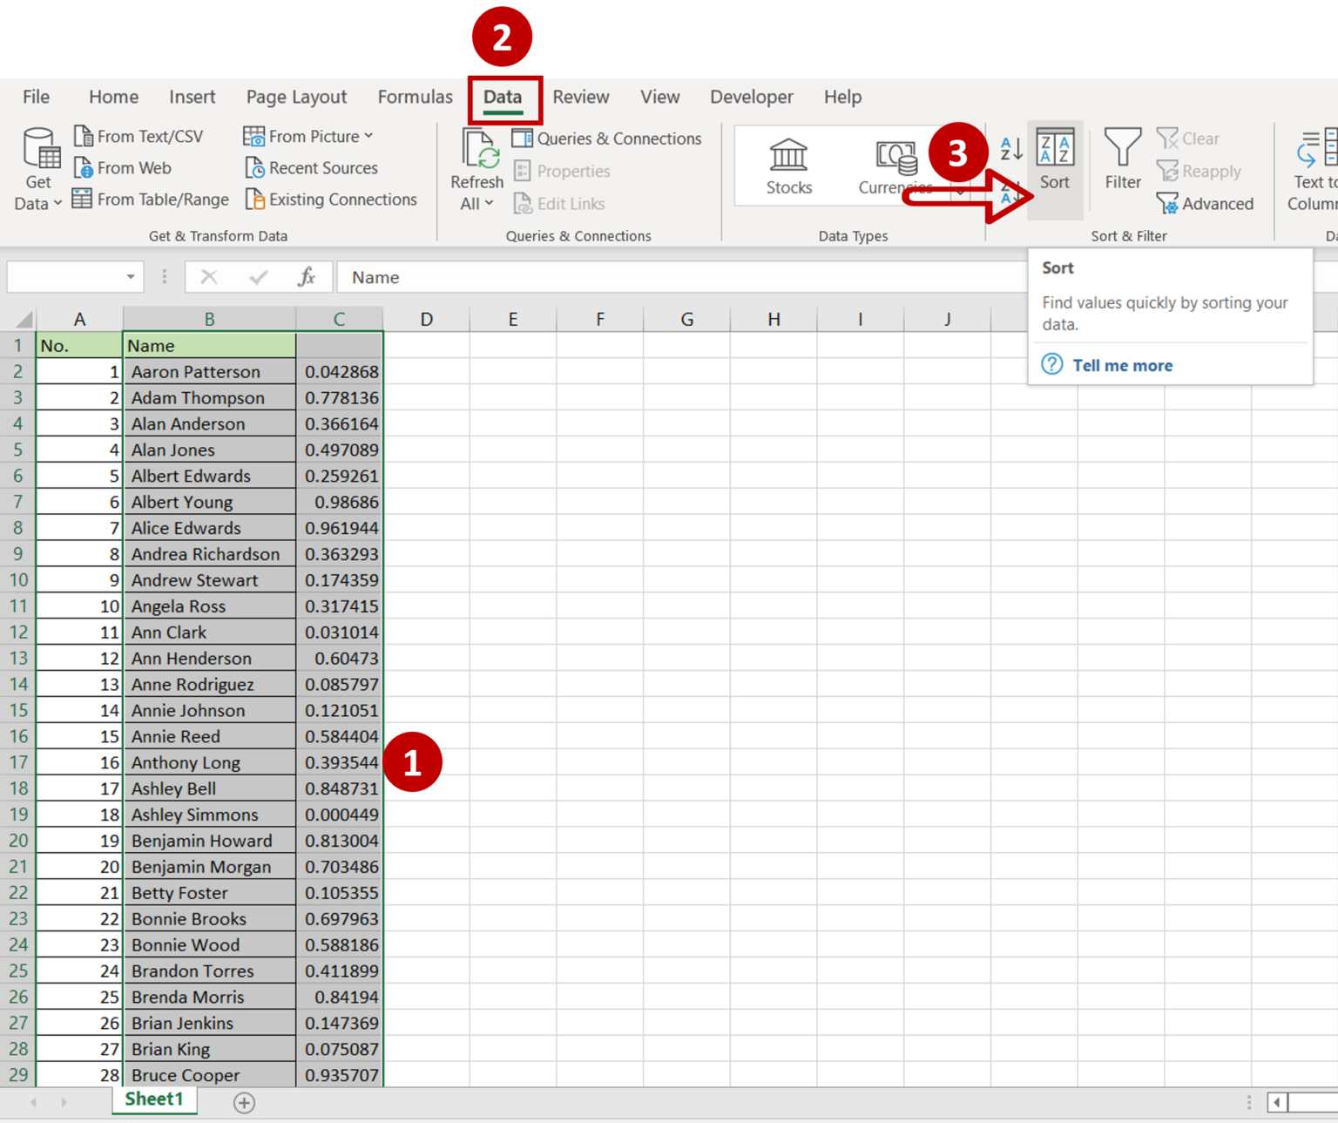Click cell Brenda Morris

coord(209,997)
